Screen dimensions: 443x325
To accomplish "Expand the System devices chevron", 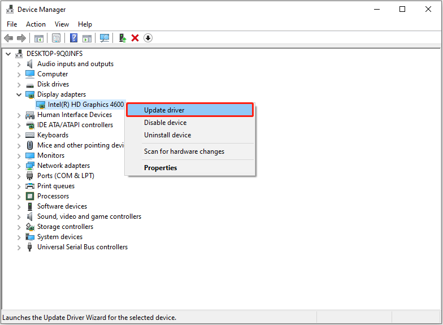I will pos(19,237).
